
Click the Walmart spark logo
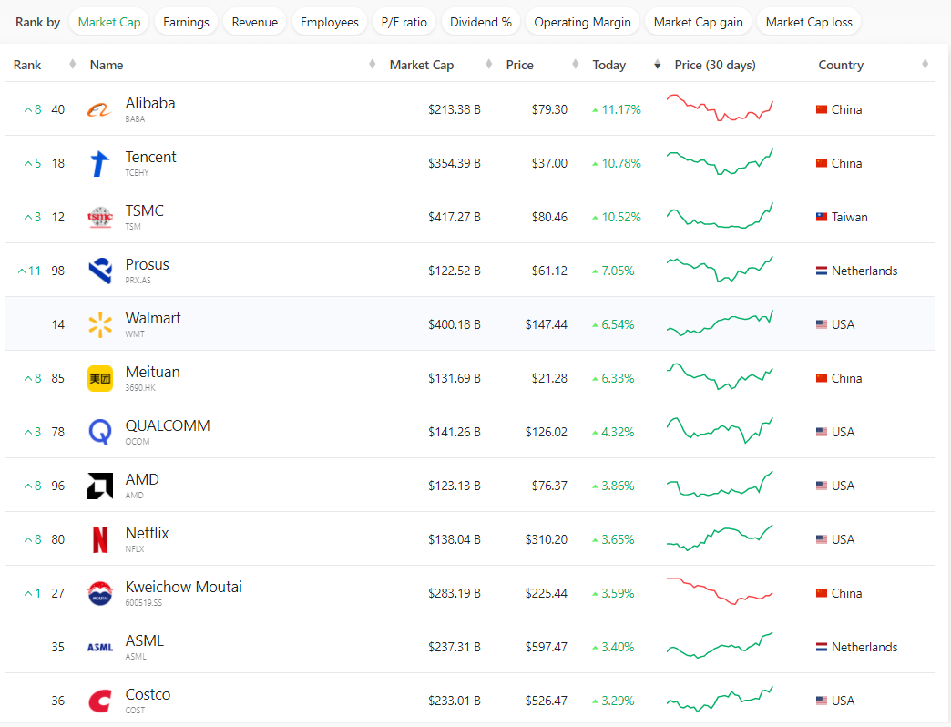pos(100,324)
